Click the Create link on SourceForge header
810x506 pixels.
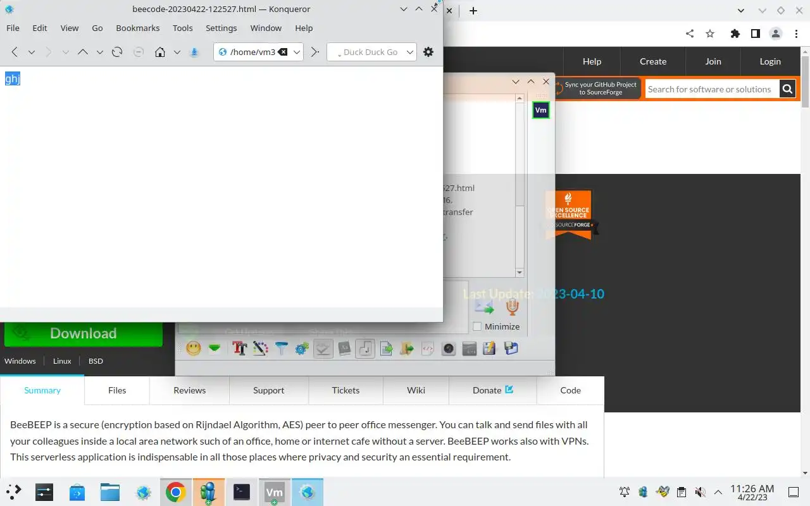click(653, 61)
